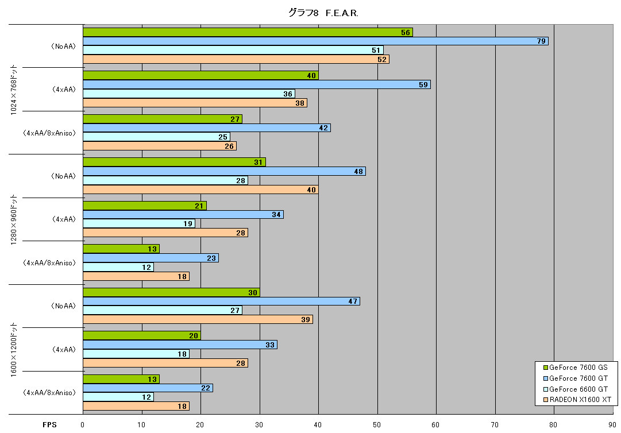Click the blue bar labeled 59

257,84
